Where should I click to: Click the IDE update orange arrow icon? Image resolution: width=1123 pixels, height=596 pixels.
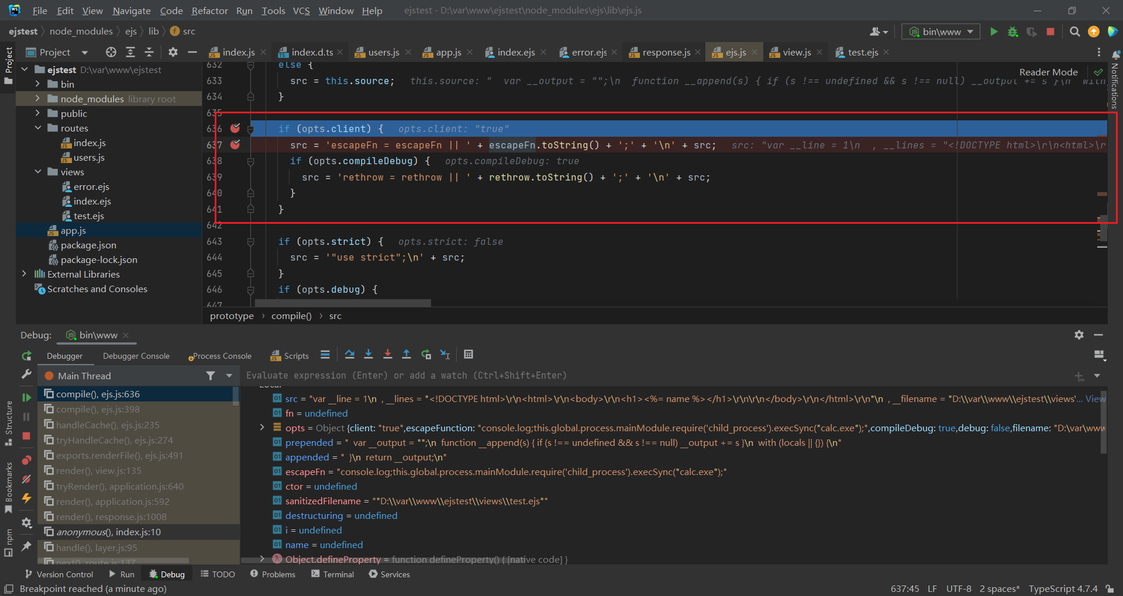click(1093, 32)
